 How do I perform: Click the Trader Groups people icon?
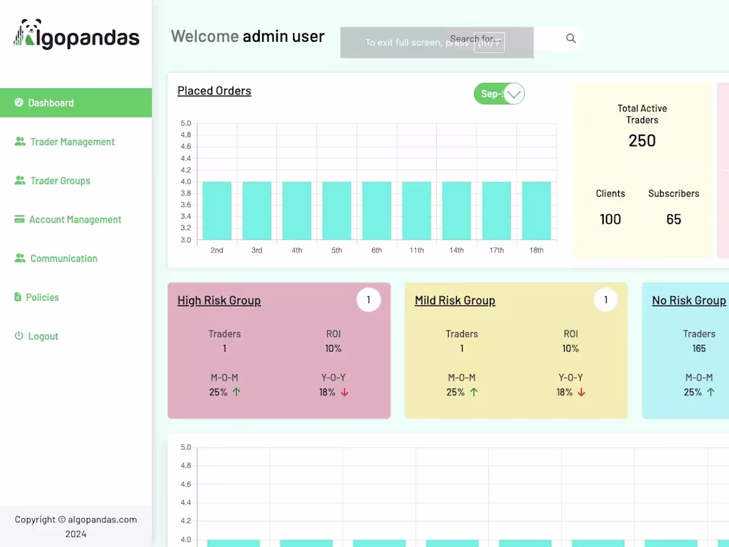(20, 180)
